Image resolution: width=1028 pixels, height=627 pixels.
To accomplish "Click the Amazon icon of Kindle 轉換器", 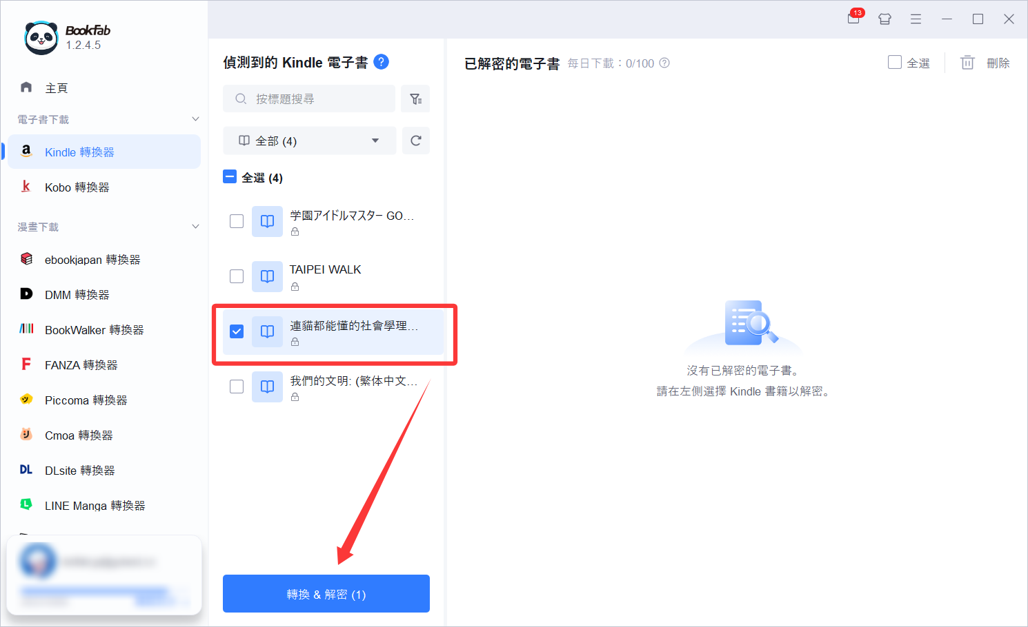I will click(26, 151).
